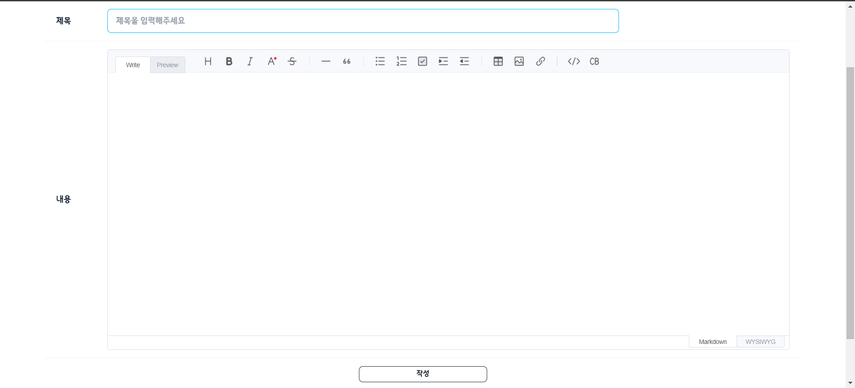Indent the current list item
This screenshot has width=855, height=388.
[444, 61]
